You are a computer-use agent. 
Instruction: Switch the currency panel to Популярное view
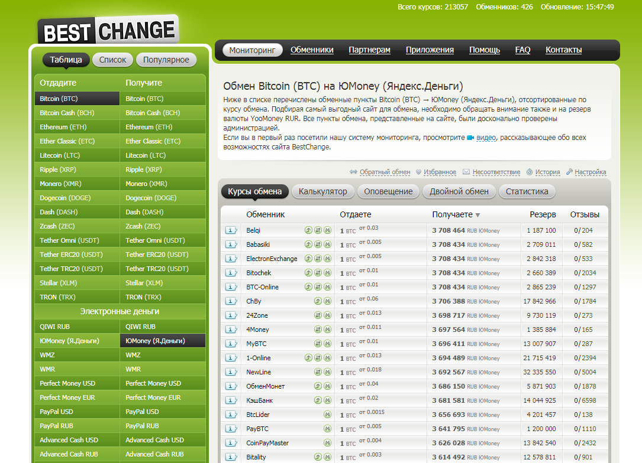tap(166, 60)
